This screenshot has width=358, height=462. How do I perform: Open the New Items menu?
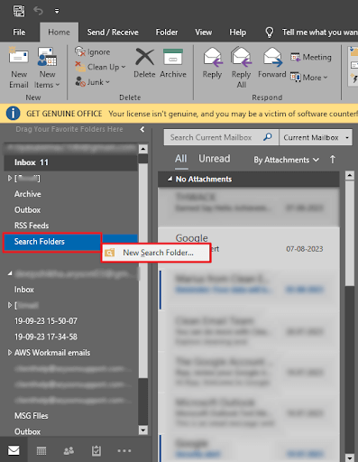[x=47, y=68]
